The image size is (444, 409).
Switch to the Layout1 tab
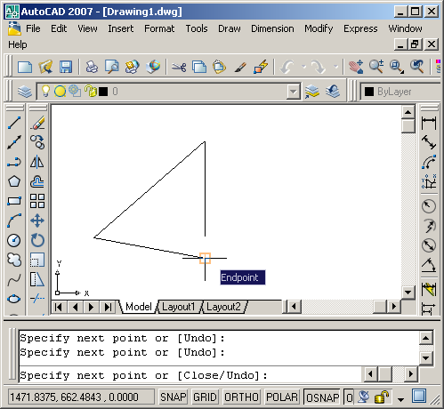(179, 307)
